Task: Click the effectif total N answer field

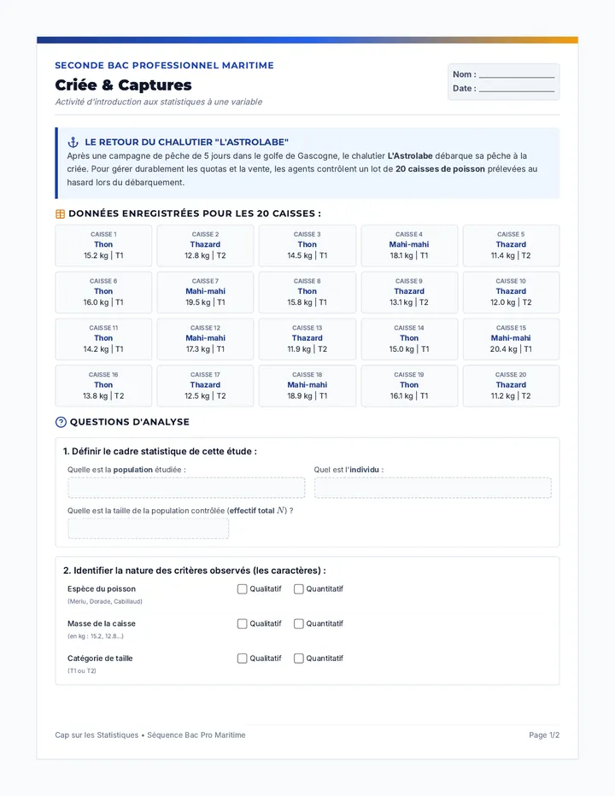Action: click(149, 529)
